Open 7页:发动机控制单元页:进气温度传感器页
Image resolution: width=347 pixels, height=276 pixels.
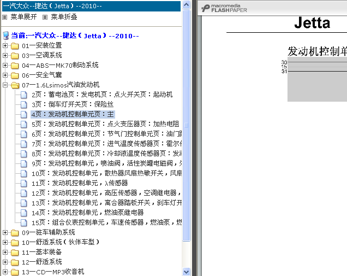click(x=107, y=144)
